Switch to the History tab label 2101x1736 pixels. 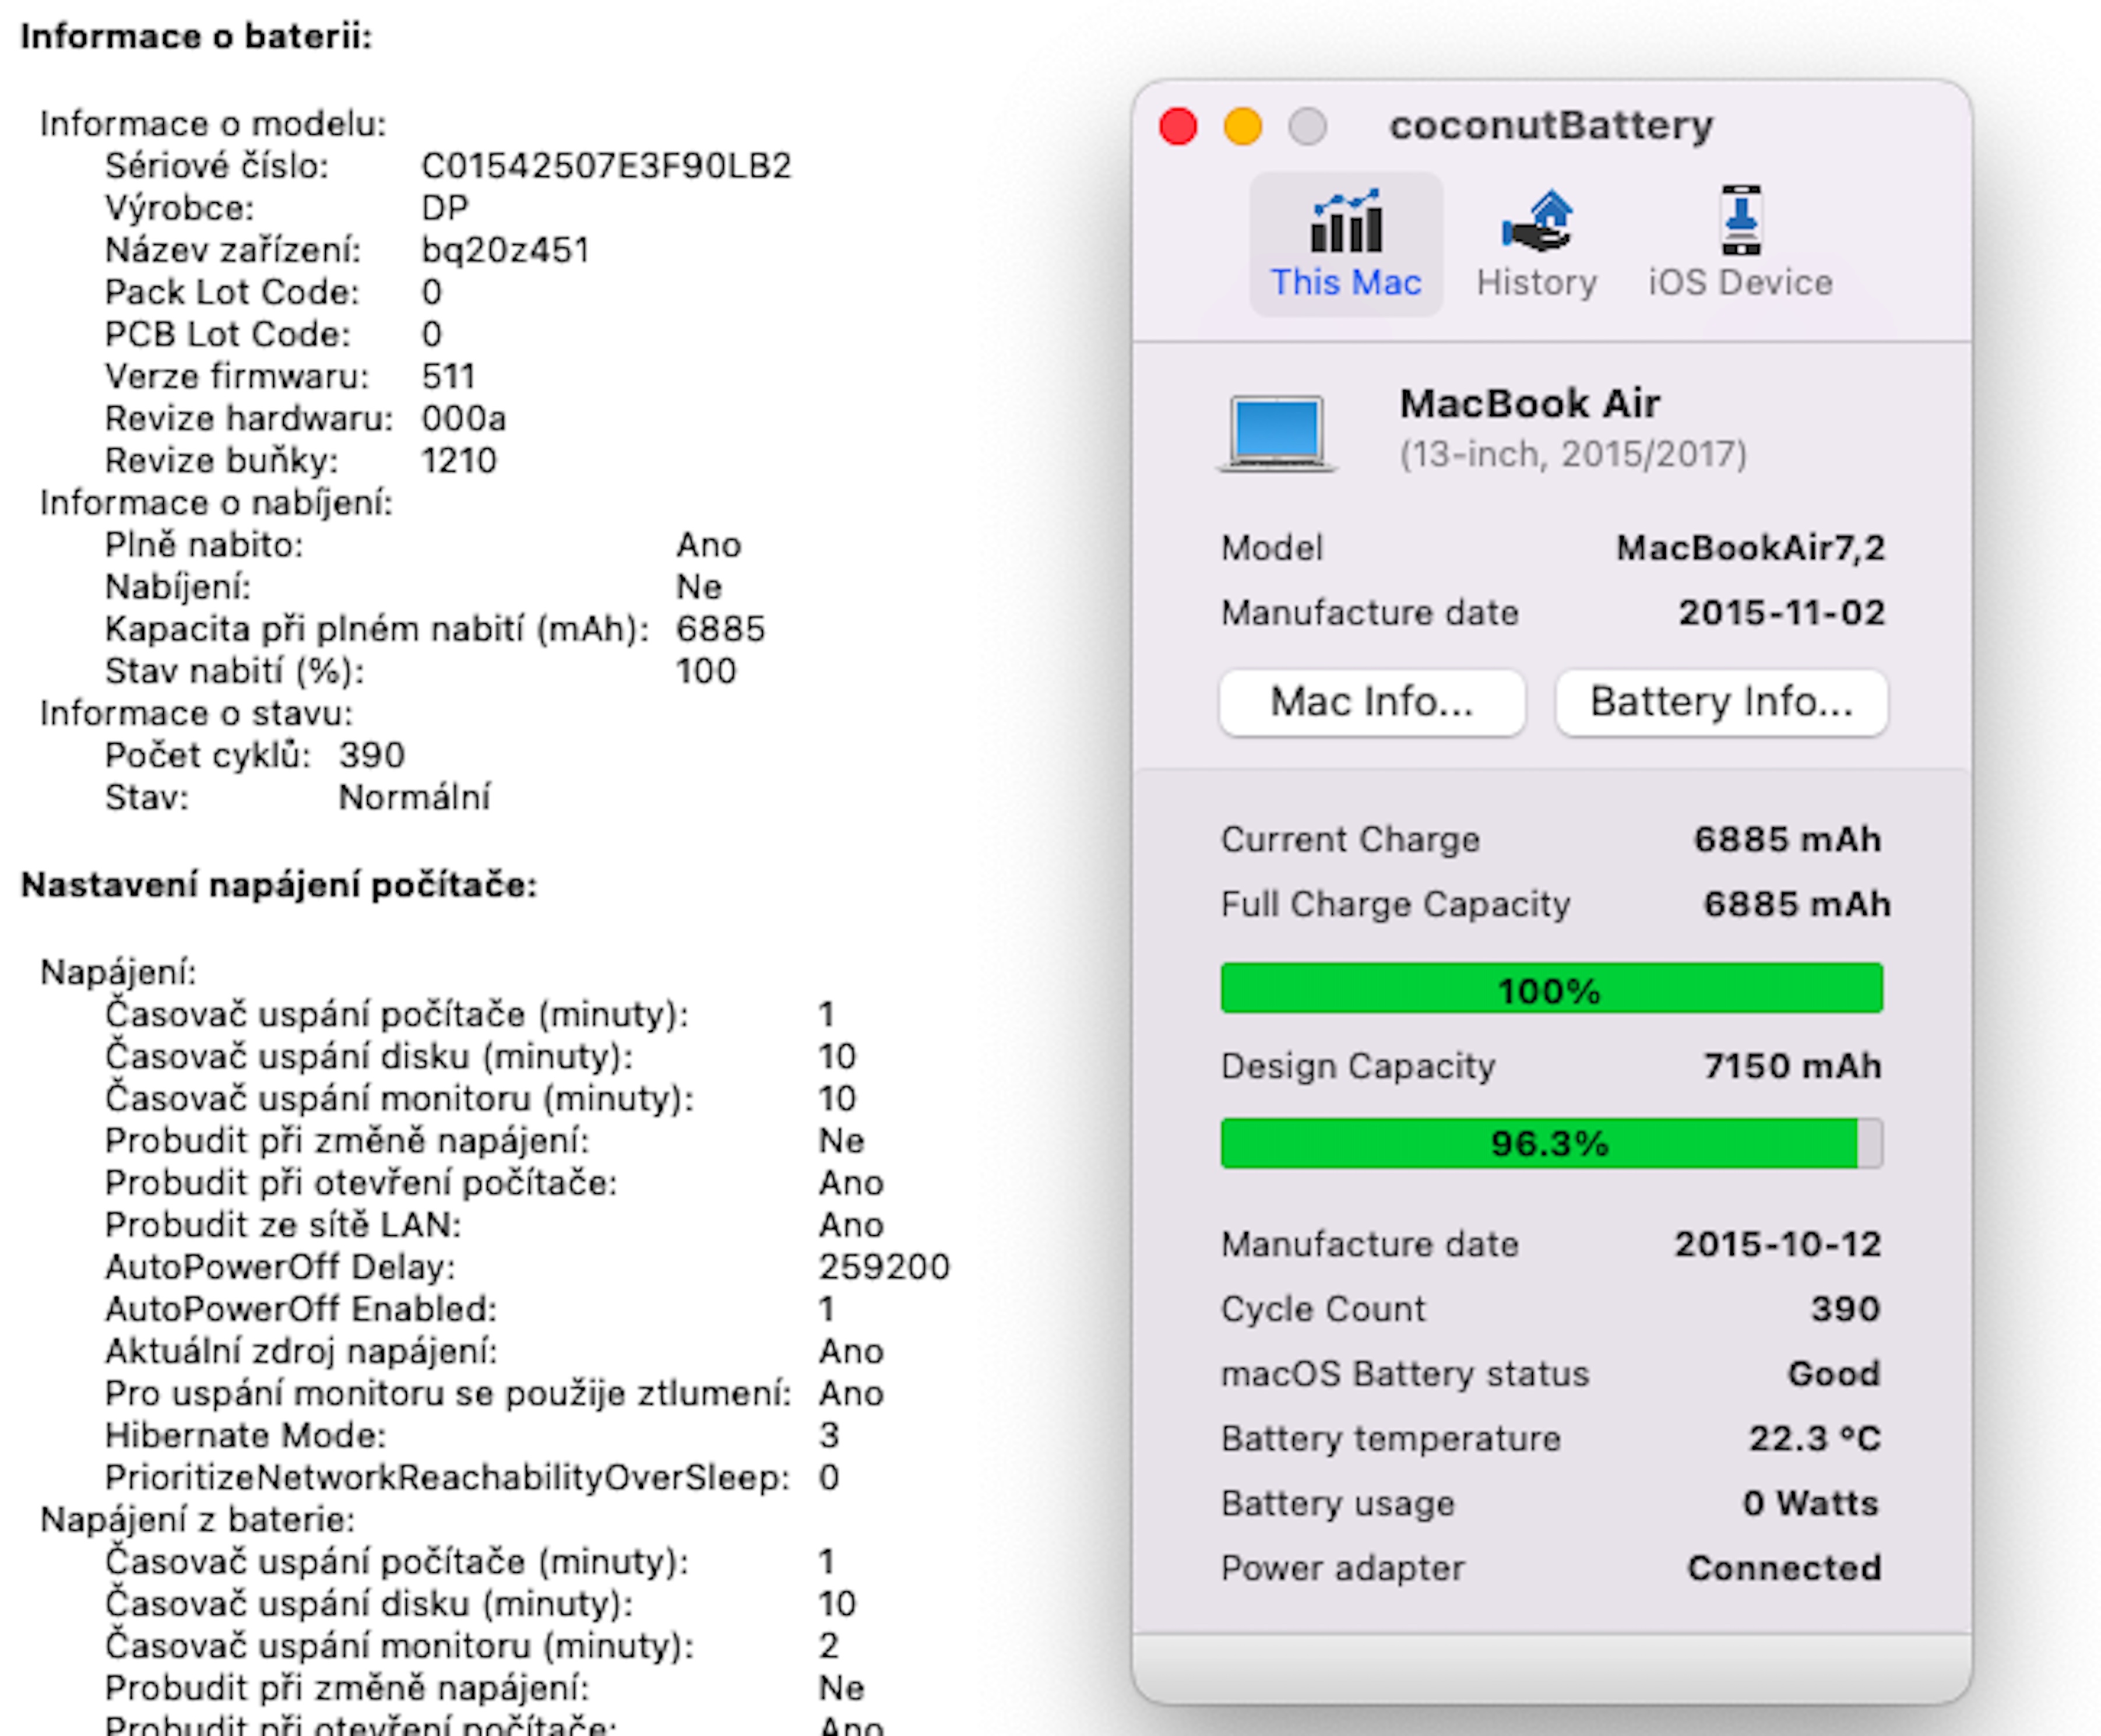[x=1536, y=283]
